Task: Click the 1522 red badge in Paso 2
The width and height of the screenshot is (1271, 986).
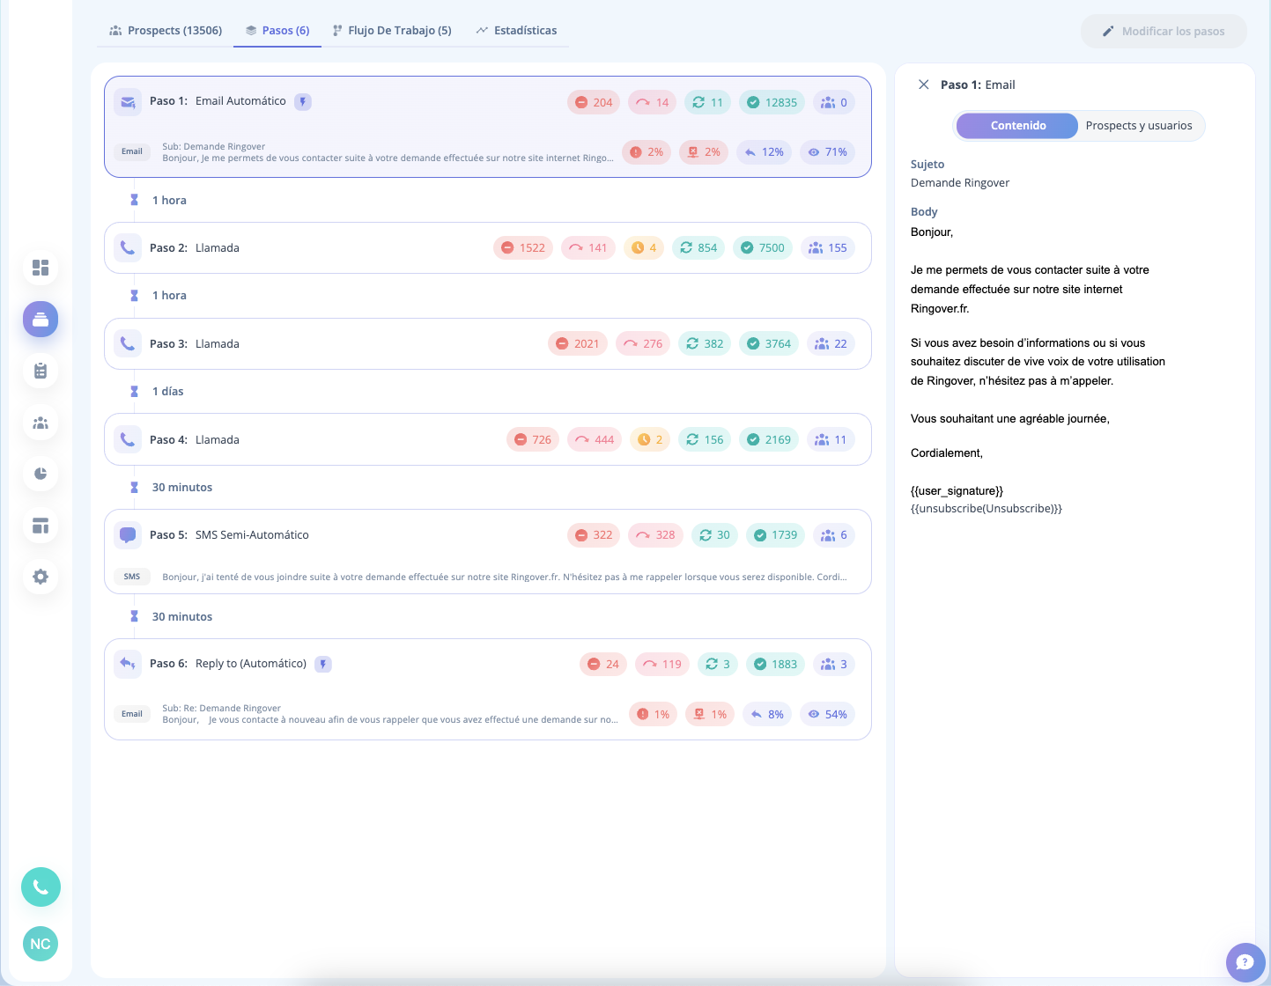Action: 523,248
